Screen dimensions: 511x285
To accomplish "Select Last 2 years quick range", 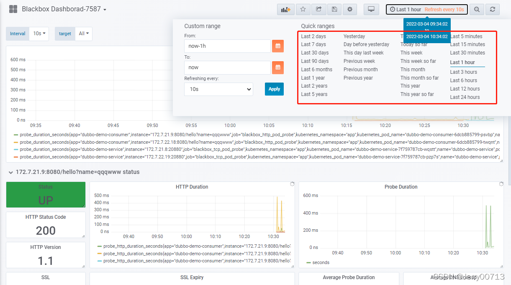I will tap(314, 86).
